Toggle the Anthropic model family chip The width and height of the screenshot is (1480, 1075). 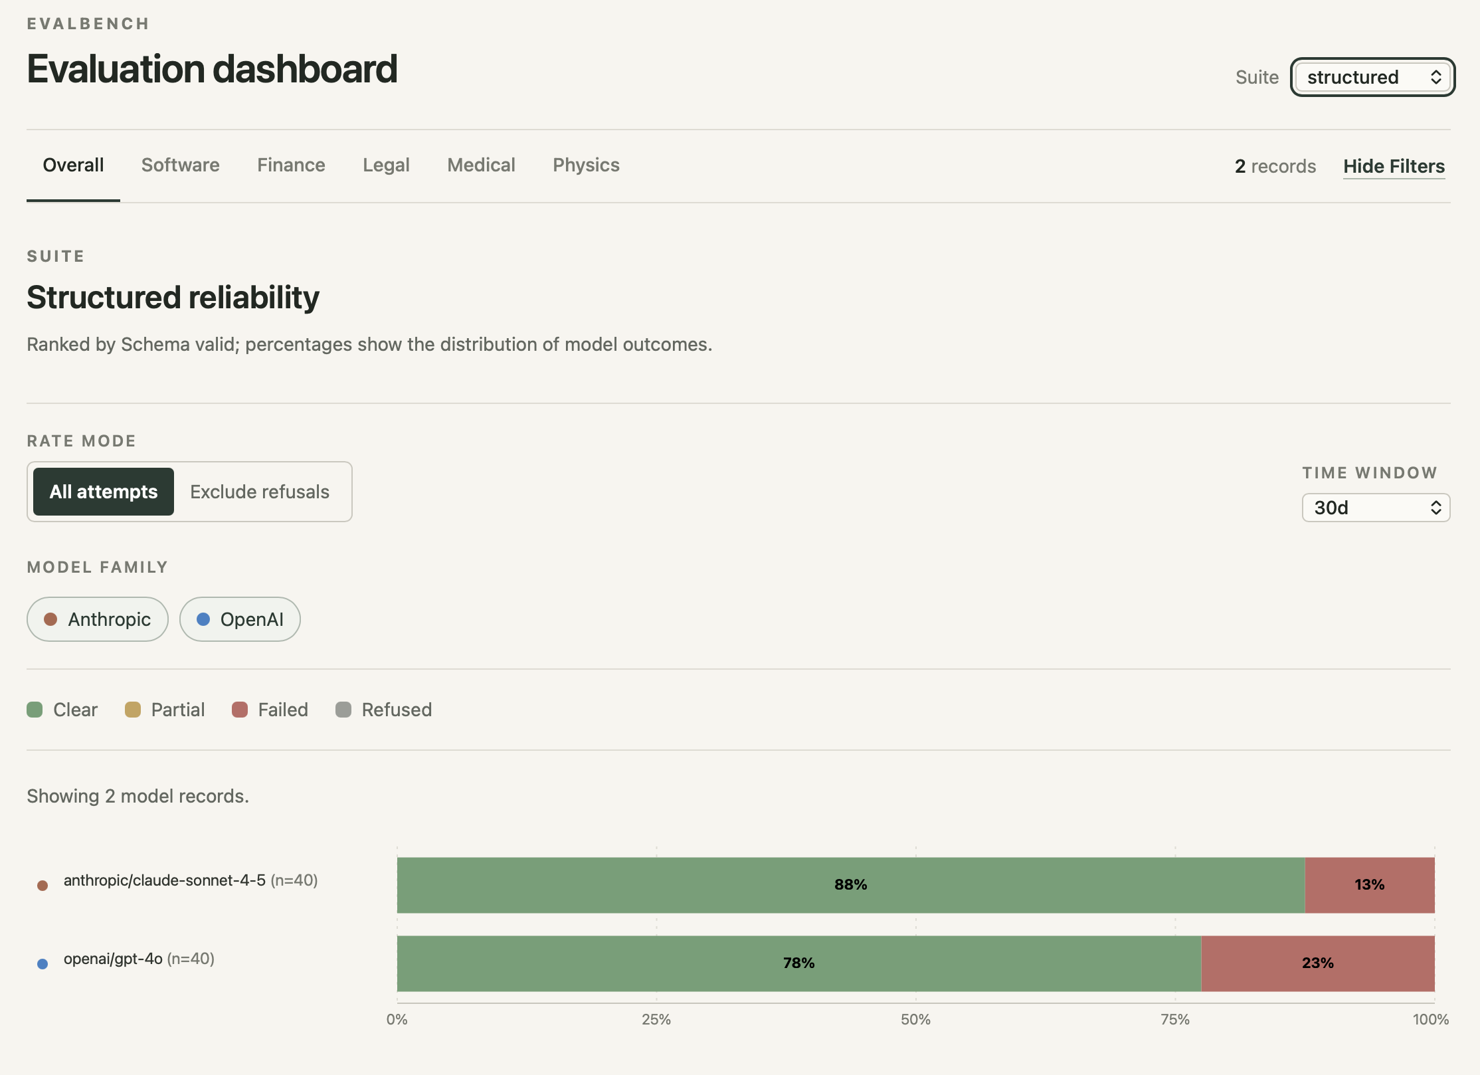[x=98, y=619]
